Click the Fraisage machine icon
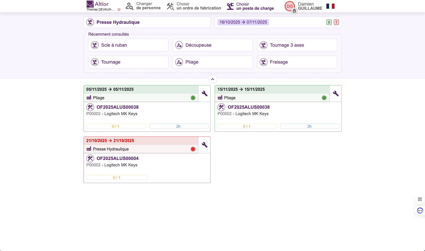 (x=264, y=62)
